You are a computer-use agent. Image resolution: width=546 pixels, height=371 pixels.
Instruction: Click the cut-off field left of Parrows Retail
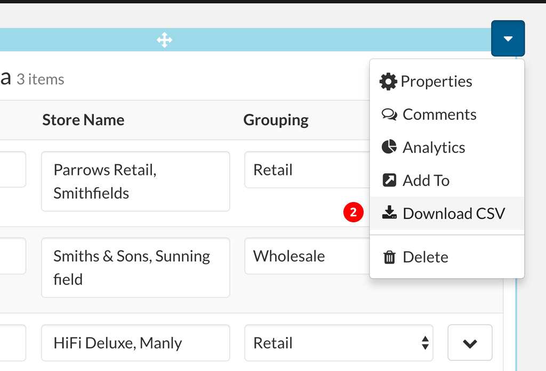tap(13, 170)
